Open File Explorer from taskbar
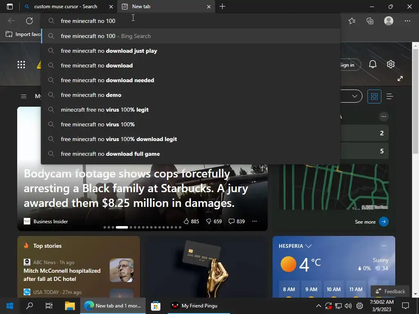Screen dimensions: 419x314 (x=70, y=306)
